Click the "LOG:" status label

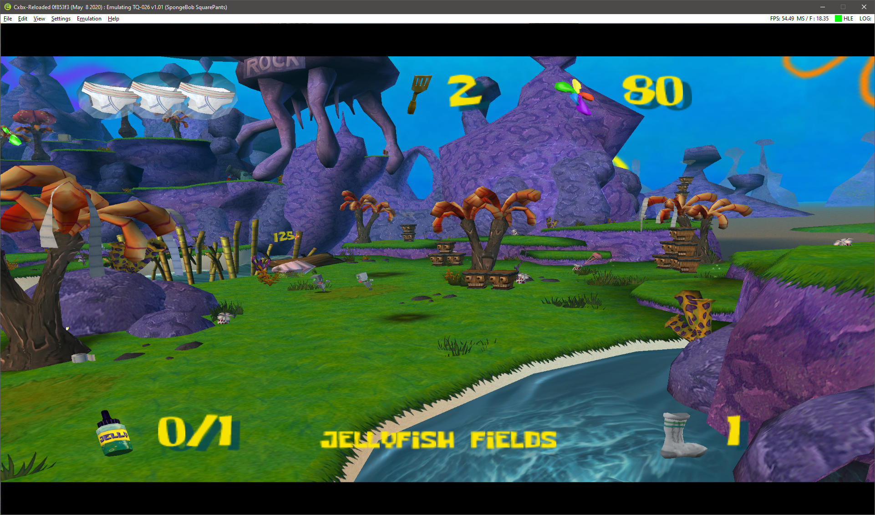tap(865, 19)
